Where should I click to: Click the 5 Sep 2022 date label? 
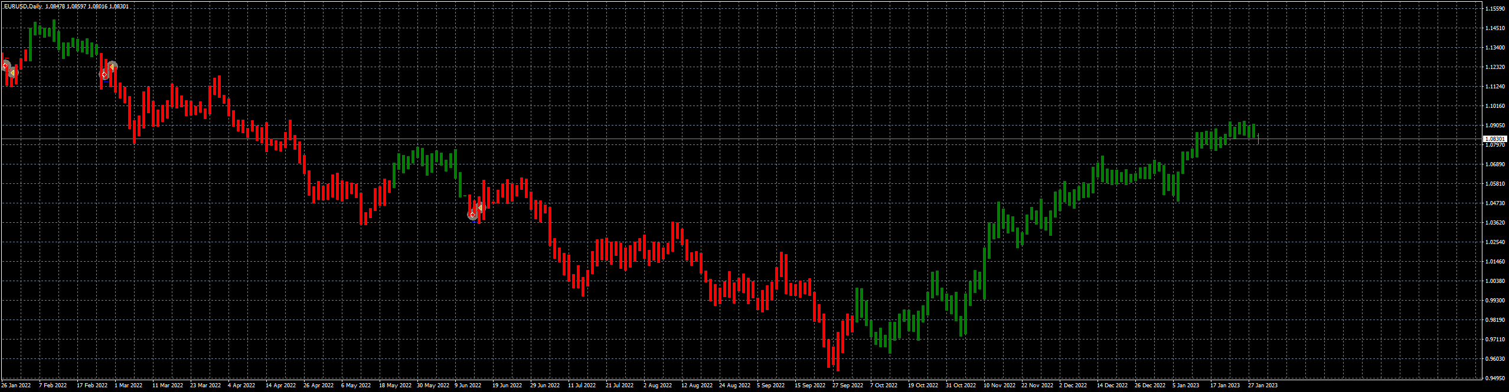771,386
